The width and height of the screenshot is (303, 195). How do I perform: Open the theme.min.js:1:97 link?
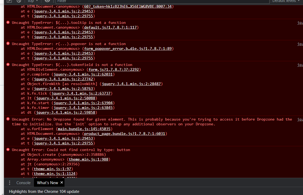tap(52, 169)
